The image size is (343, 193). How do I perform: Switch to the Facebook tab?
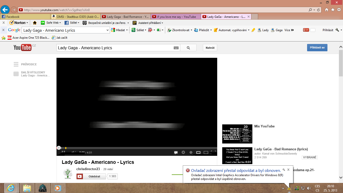coord(25,17)
